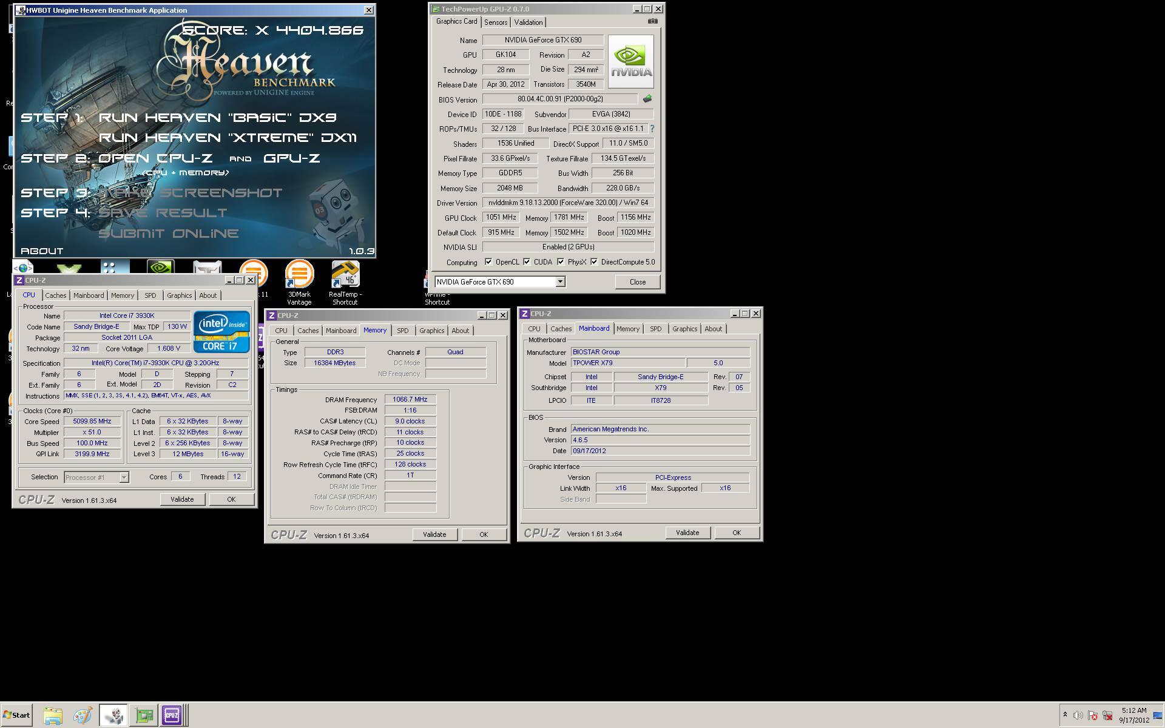Open Windows Explorer from the taskbar
Image resolution: width=1165 pixels, height=728 pixels.
coord(53,715)
